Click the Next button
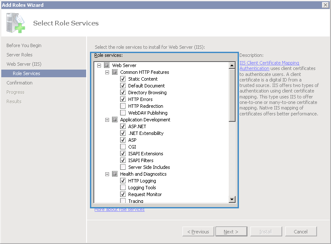The width and height of the screenshot is (331, 244). (231, 232)
